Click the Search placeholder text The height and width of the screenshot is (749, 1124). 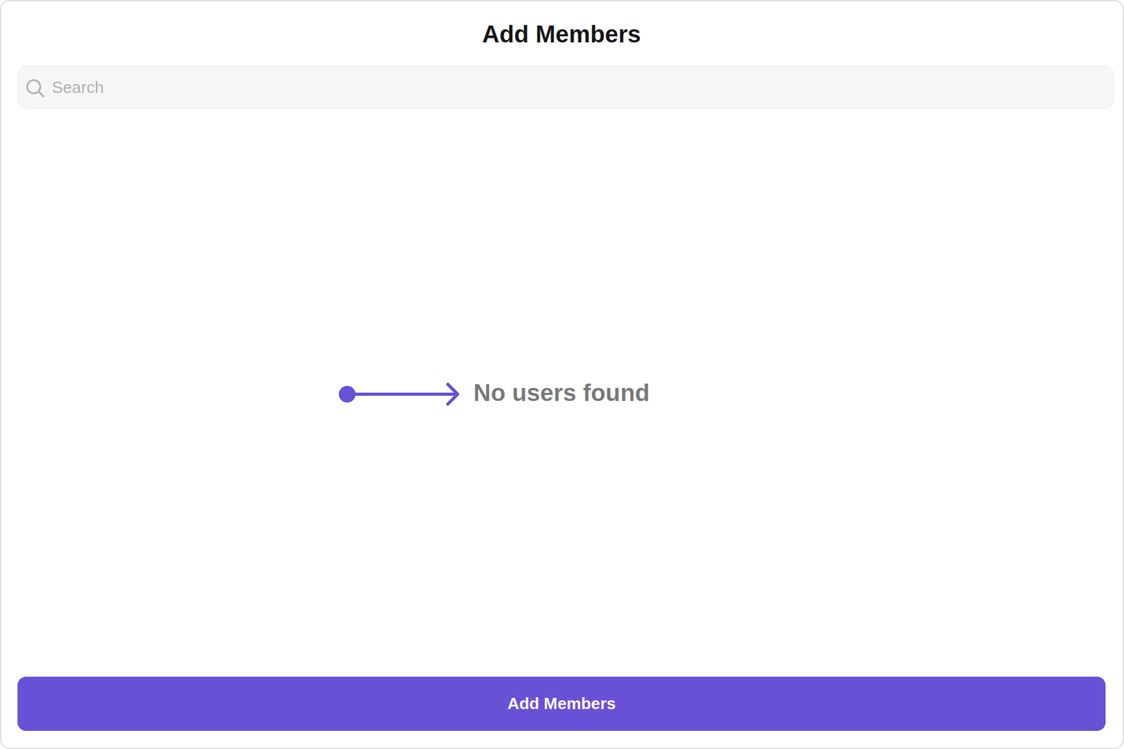77,87
